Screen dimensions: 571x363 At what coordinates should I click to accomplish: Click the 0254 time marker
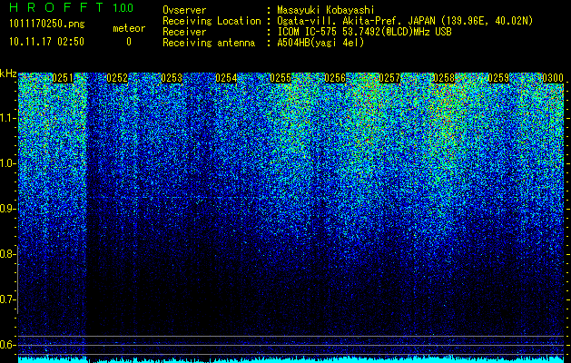tap(226, 78)
